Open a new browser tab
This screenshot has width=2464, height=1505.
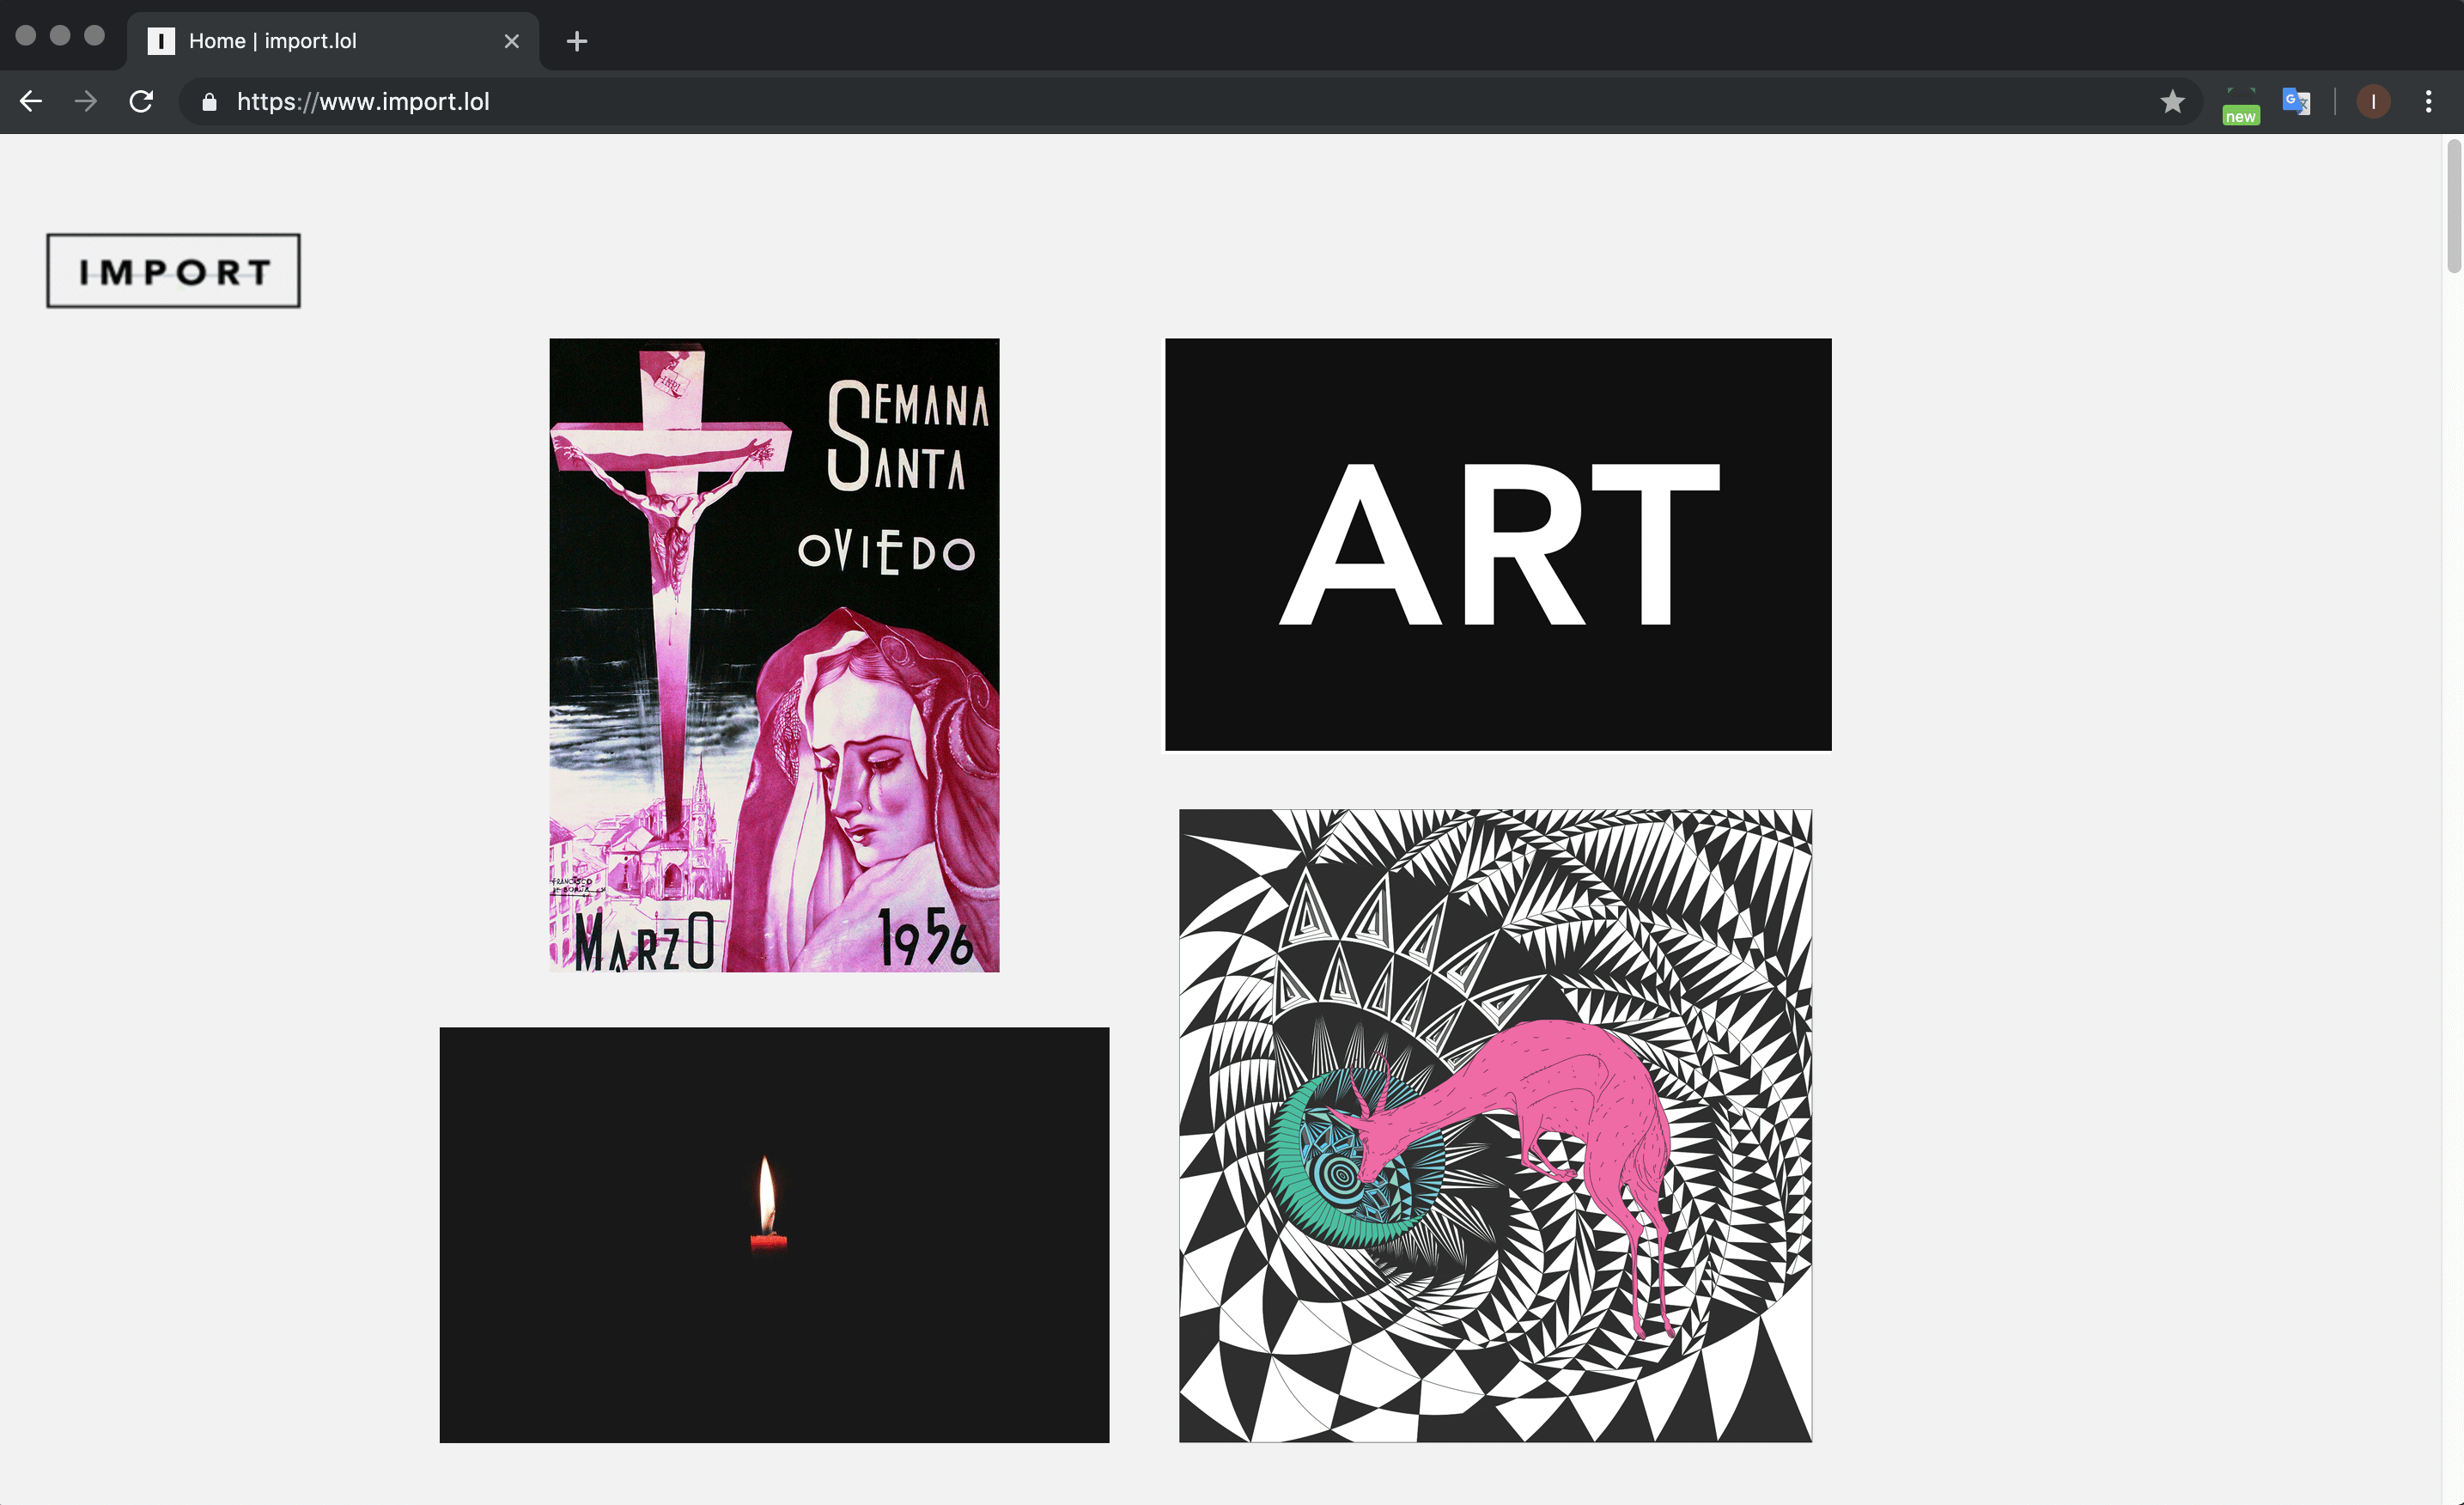pyautogui.click(x=576, y=41)
